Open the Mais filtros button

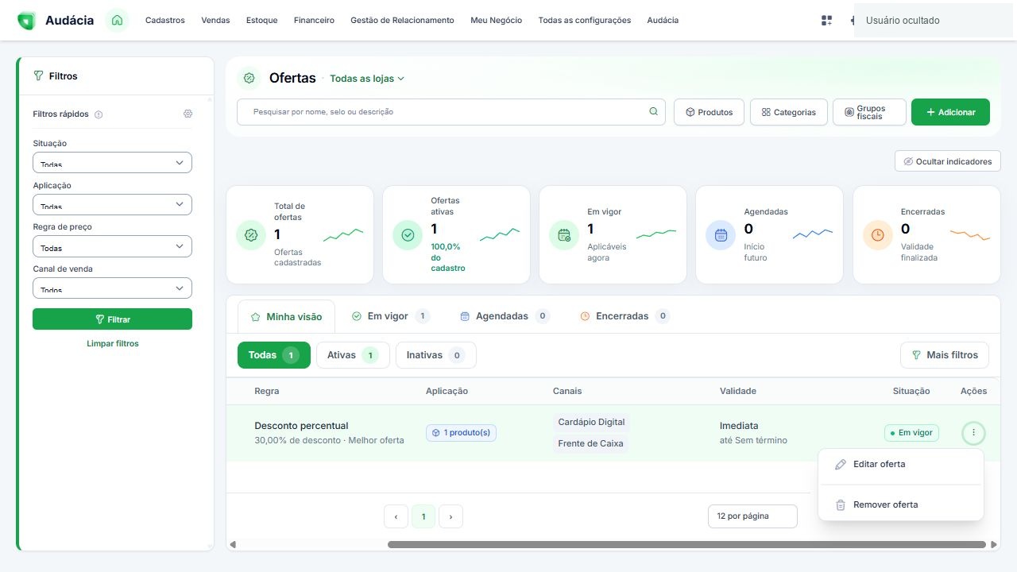(x=945, y=355)
